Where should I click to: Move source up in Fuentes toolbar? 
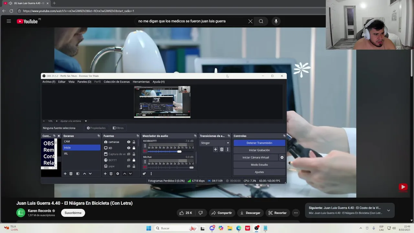(125, 174)
